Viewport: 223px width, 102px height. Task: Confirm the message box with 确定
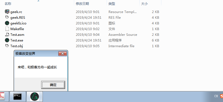[x=53, y=85]
